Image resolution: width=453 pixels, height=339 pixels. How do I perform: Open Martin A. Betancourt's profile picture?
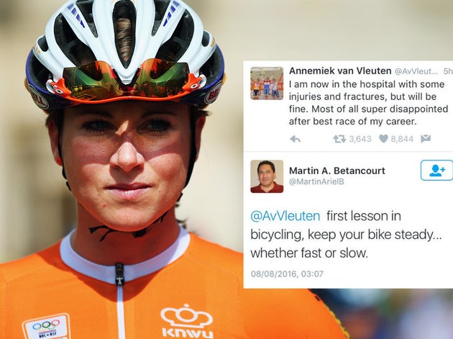[267, 176]
